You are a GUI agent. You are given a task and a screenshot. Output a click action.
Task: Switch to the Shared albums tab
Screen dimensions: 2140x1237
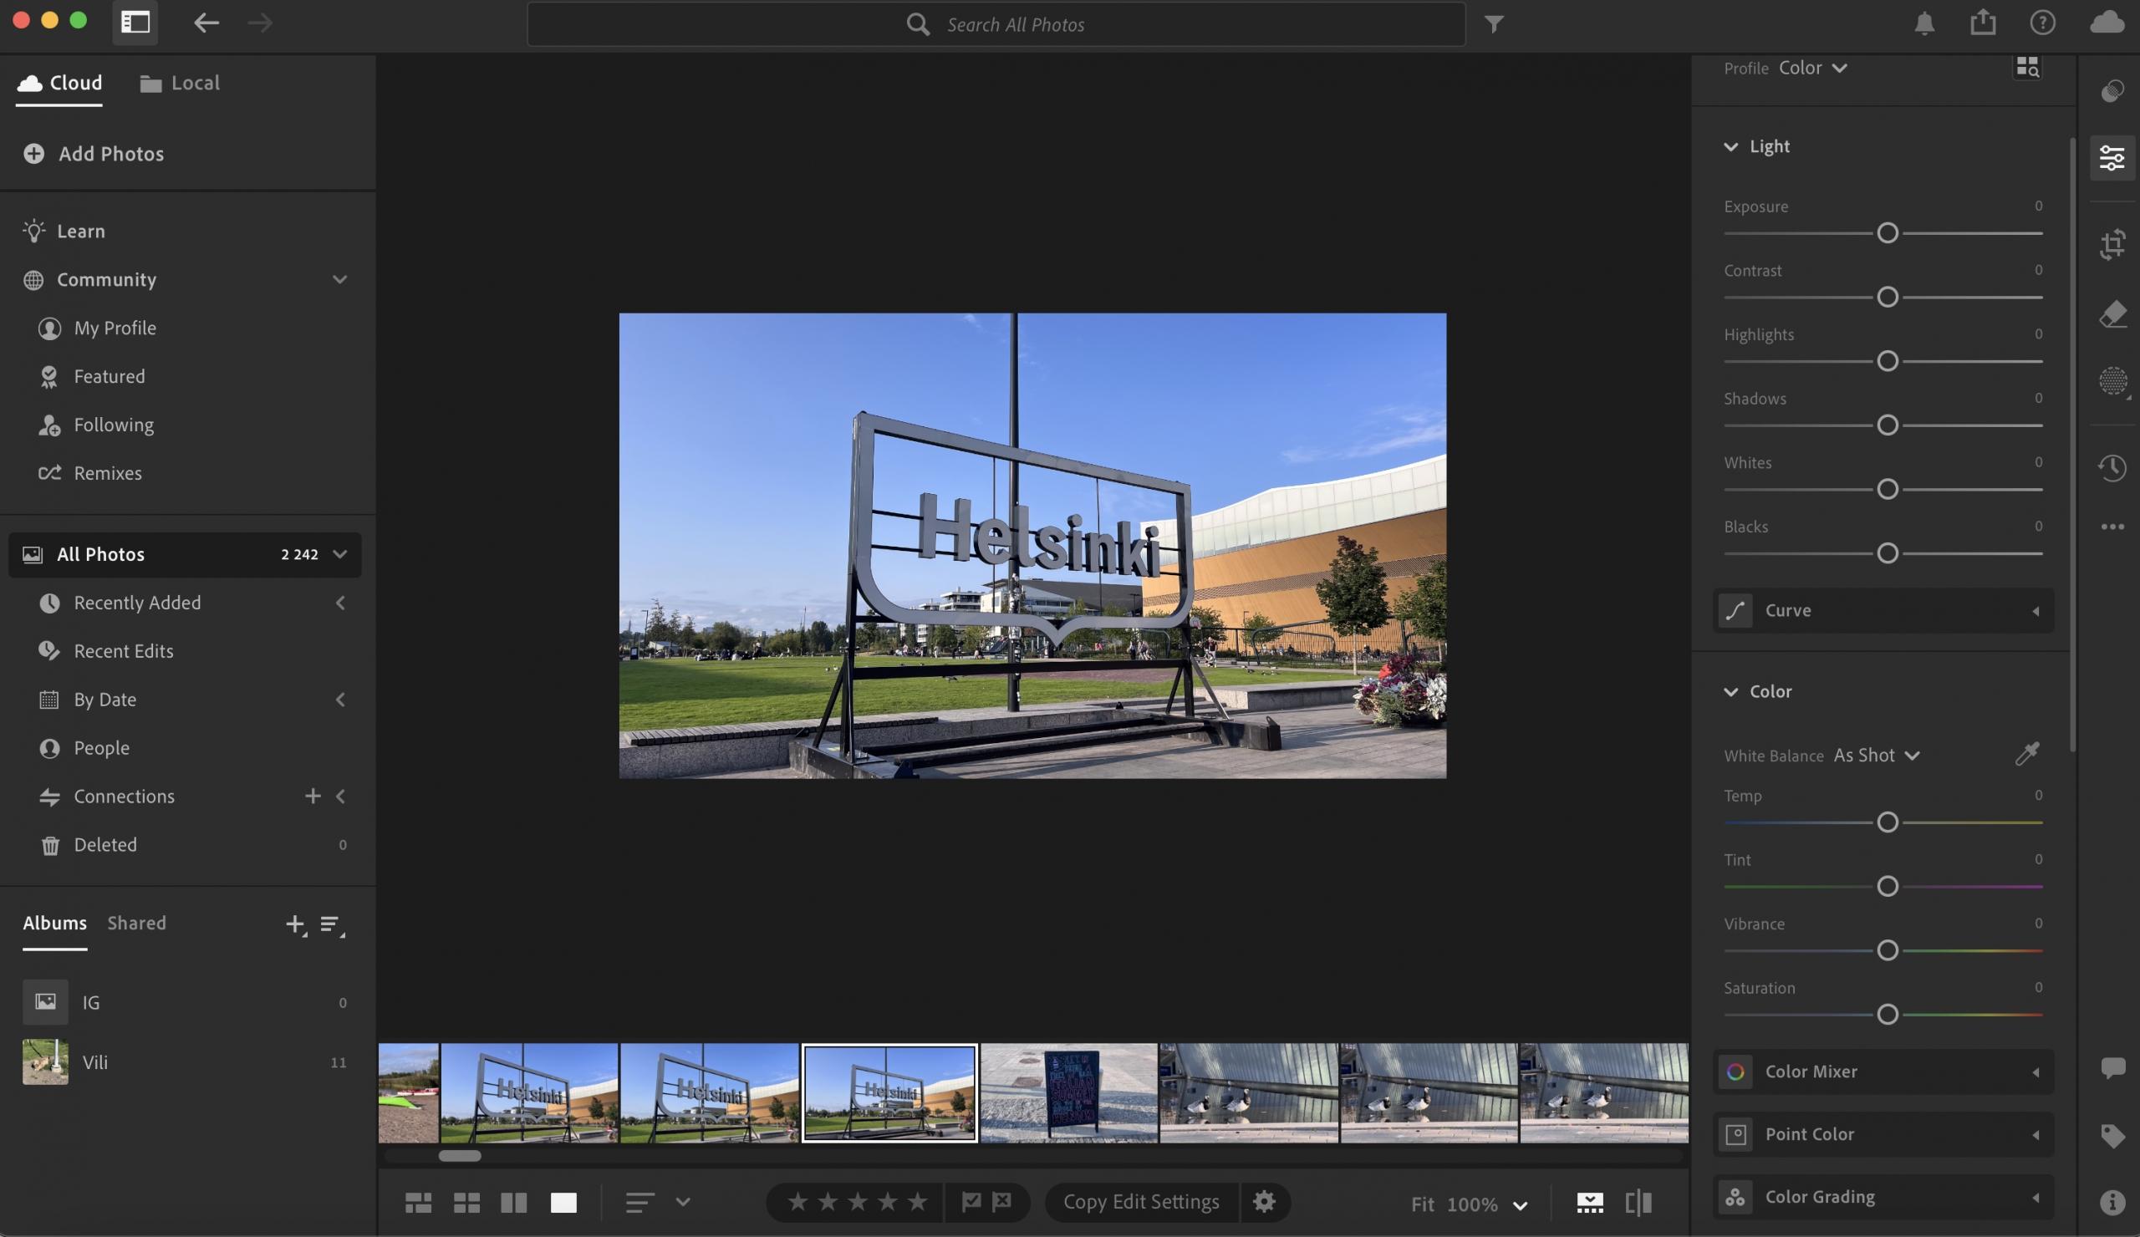[137, 923]
